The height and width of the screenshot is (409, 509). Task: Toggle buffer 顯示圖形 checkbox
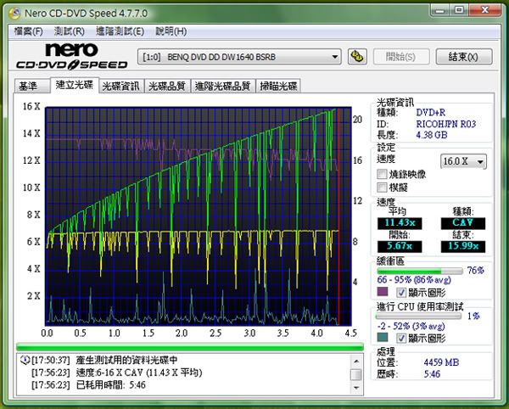tap(400, 293)
